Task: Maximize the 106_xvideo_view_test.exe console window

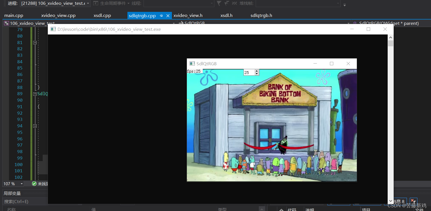Action: click(x=368, y=29)
